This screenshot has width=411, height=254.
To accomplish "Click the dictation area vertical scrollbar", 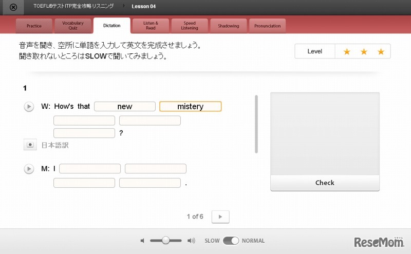I will (256, 124).
